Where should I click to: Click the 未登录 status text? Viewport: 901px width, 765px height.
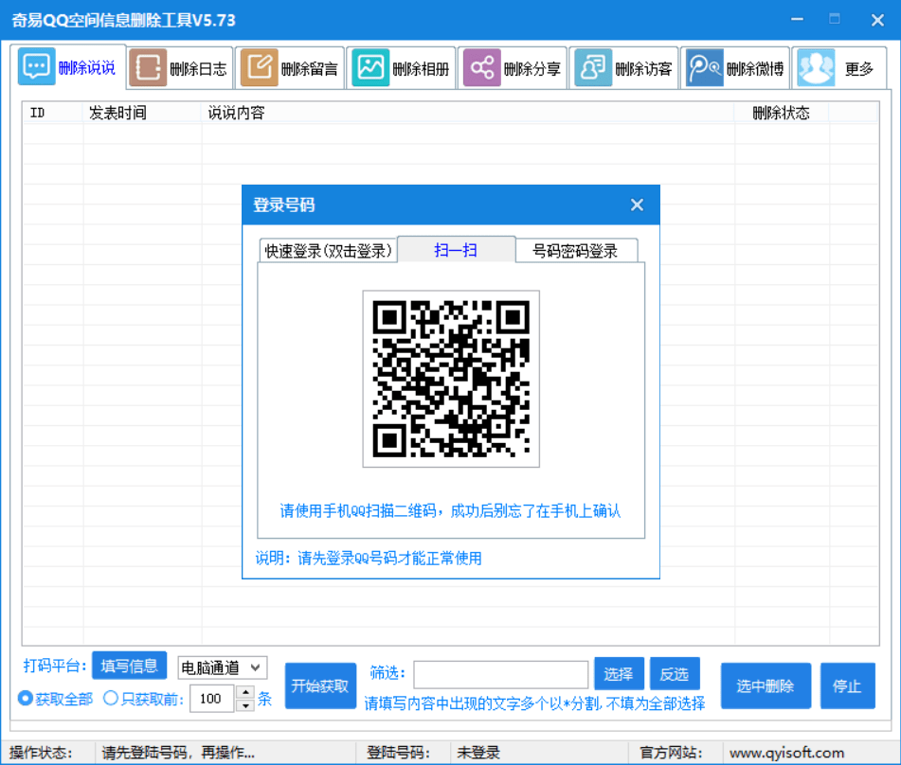click(x=478, y=753)
